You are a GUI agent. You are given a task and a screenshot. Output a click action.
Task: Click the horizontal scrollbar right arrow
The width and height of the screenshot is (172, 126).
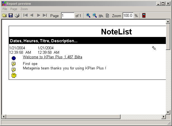pos(164,116)
